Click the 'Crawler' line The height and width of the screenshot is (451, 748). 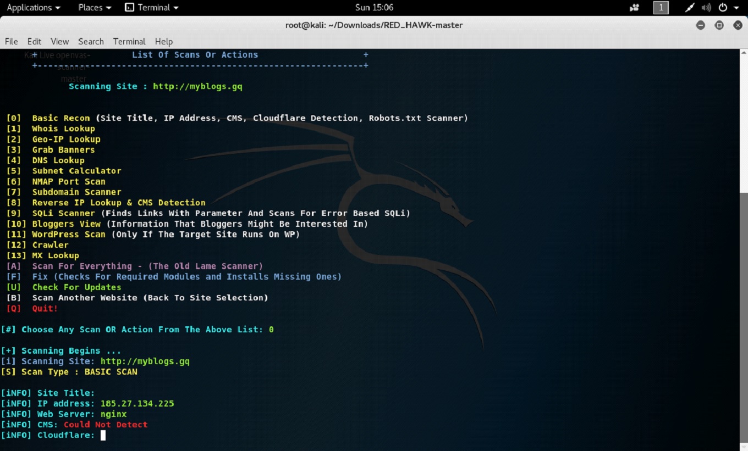(37, 245)
